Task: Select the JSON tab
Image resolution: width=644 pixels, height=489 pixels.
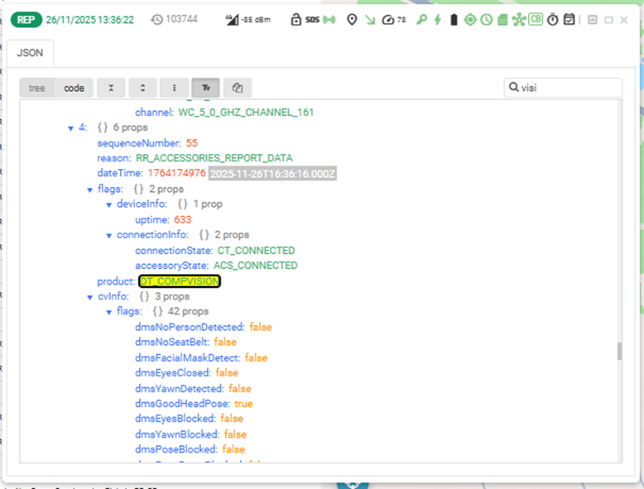Action: tap(31, 53)
